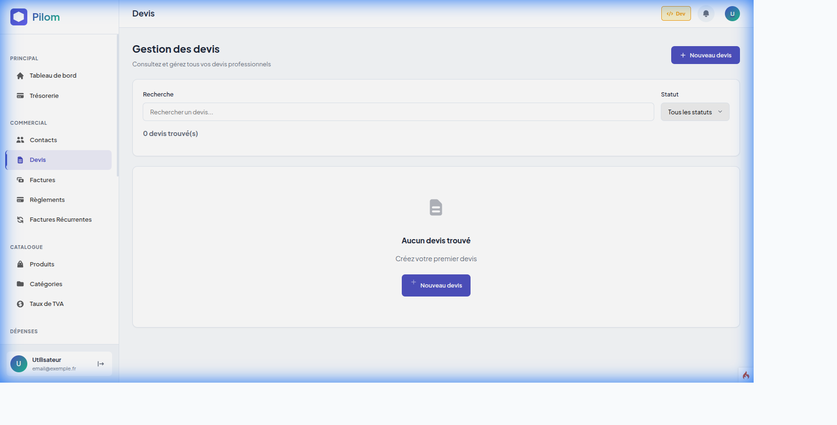Open the user avatar menu
Viewport: 837px width, 425px height.
(x=732, y=13)
